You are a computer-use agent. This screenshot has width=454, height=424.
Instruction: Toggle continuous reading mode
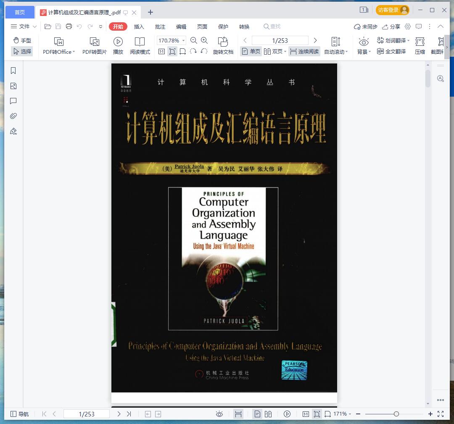coord(304,52)
